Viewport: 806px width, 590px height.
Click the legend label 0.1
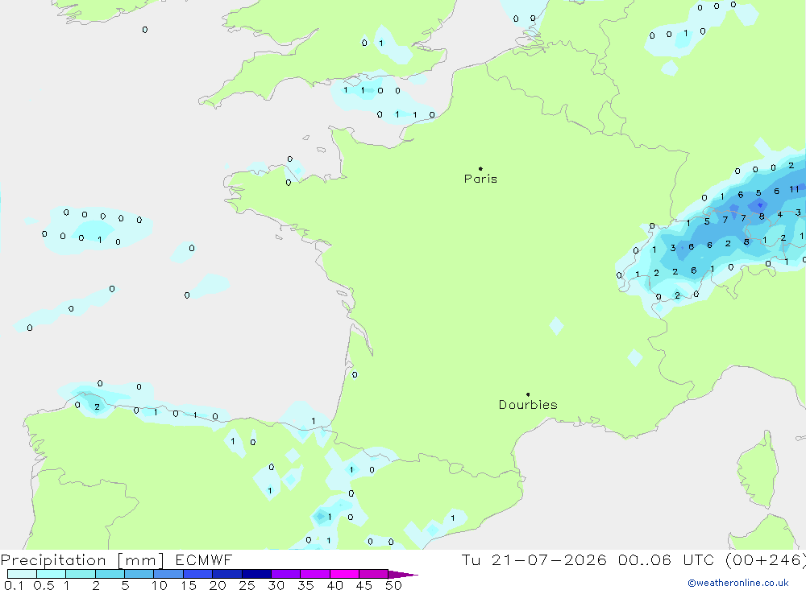(14, 585)
